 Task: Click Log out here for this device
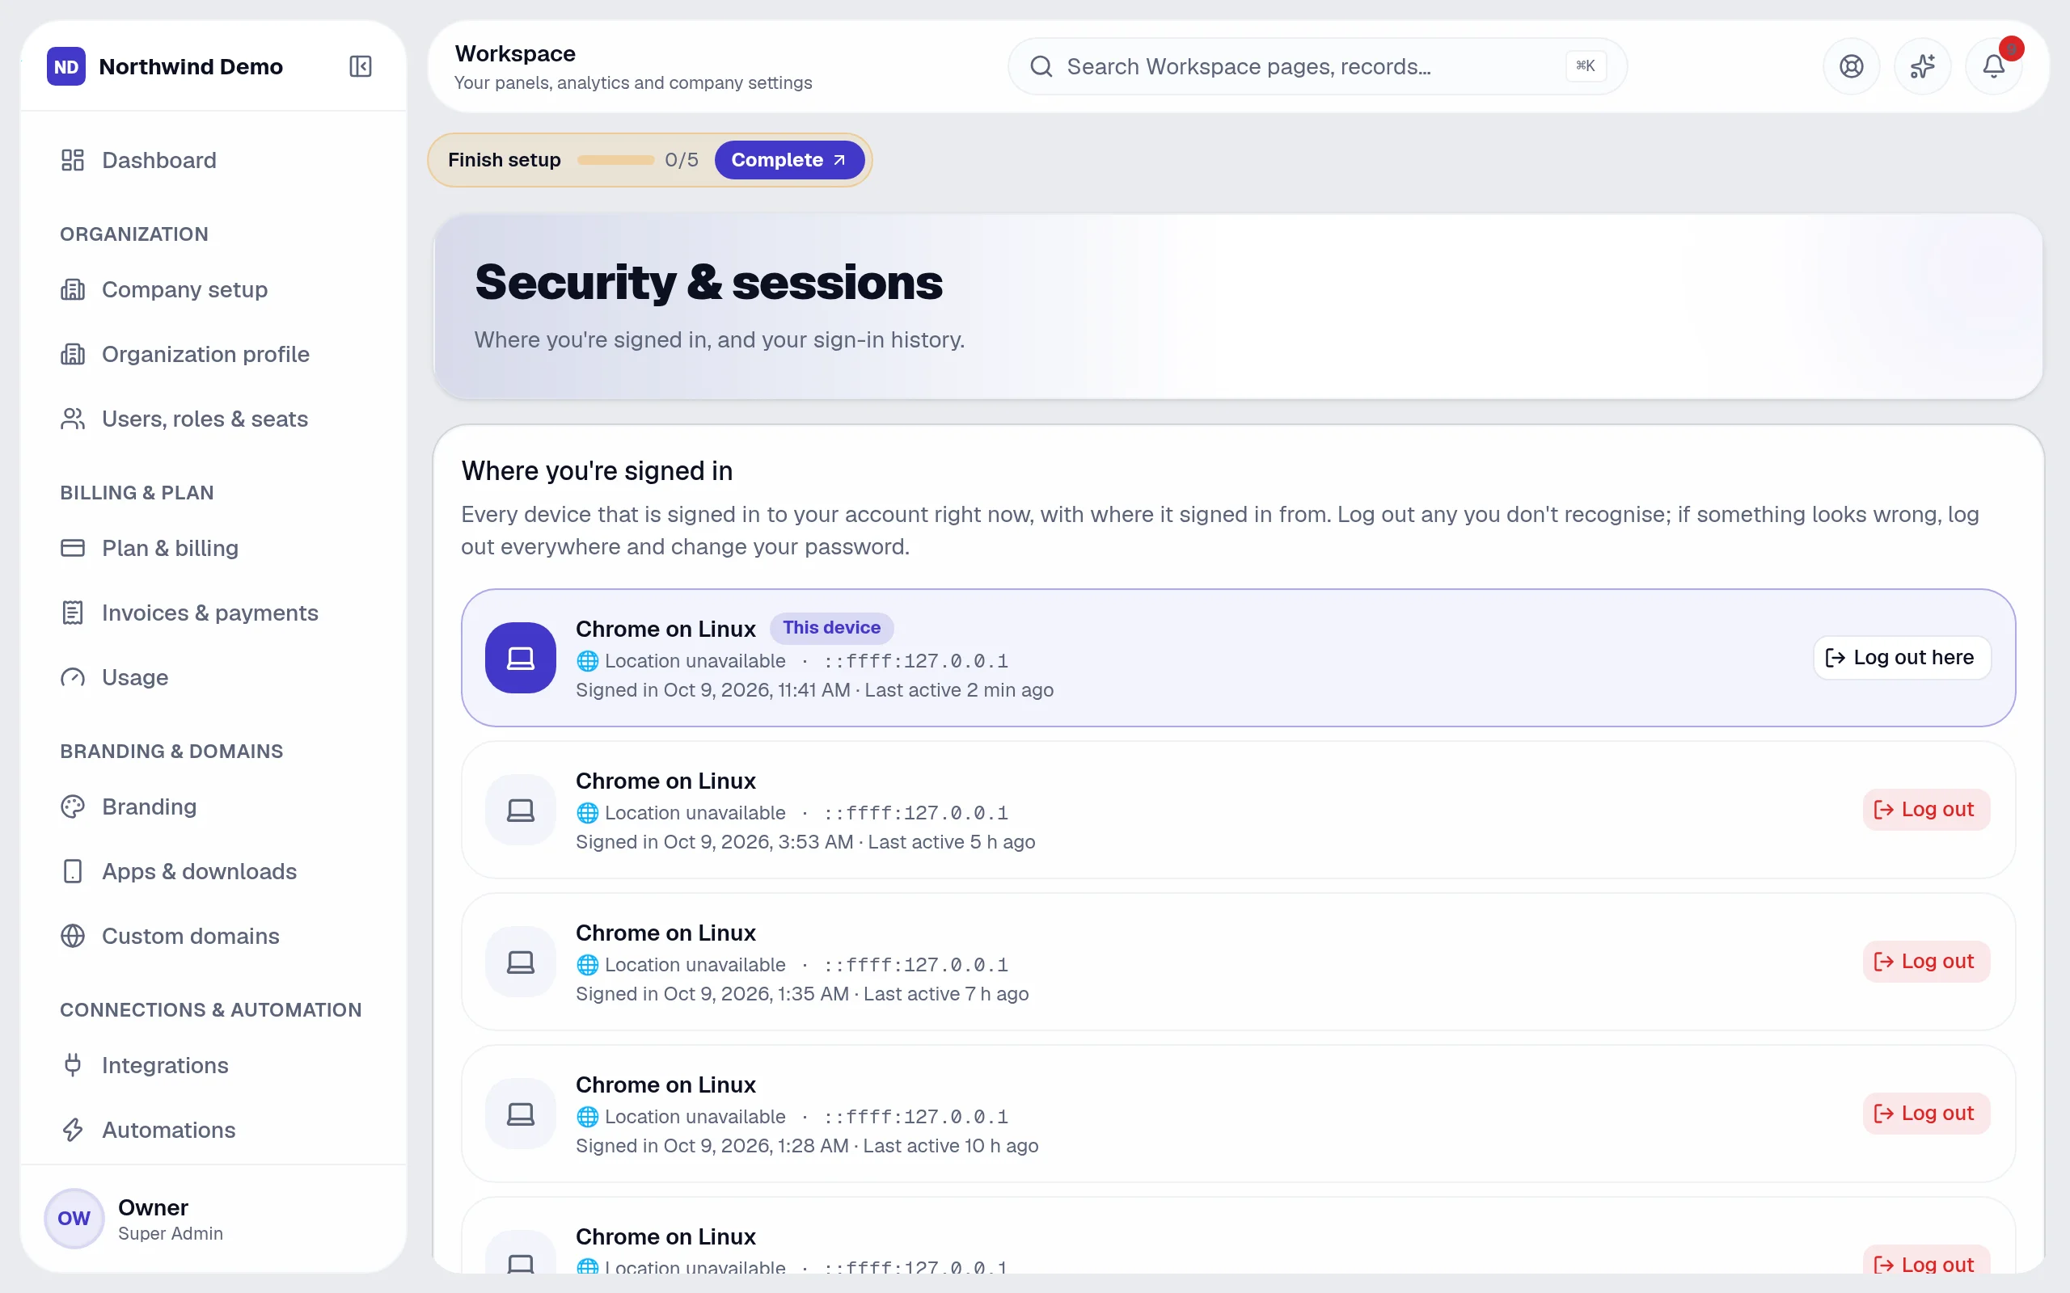point(1902,658)
